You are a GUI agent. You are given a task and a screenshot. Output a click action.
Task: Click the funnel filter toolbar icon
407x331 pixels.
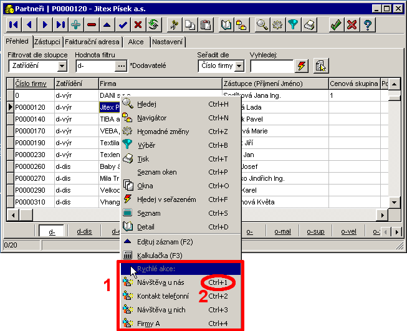click(x=294, y=25)
